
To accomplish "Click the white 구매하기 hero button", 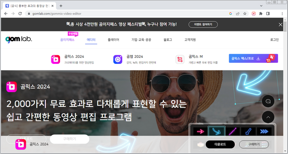I will (70, 139).
